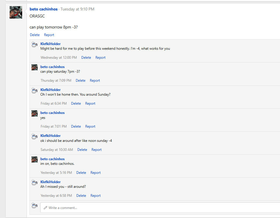Click KlefkiHolder avatar on 'Ah I missed you' comment

pyautogui.click(x=34, y=183)
